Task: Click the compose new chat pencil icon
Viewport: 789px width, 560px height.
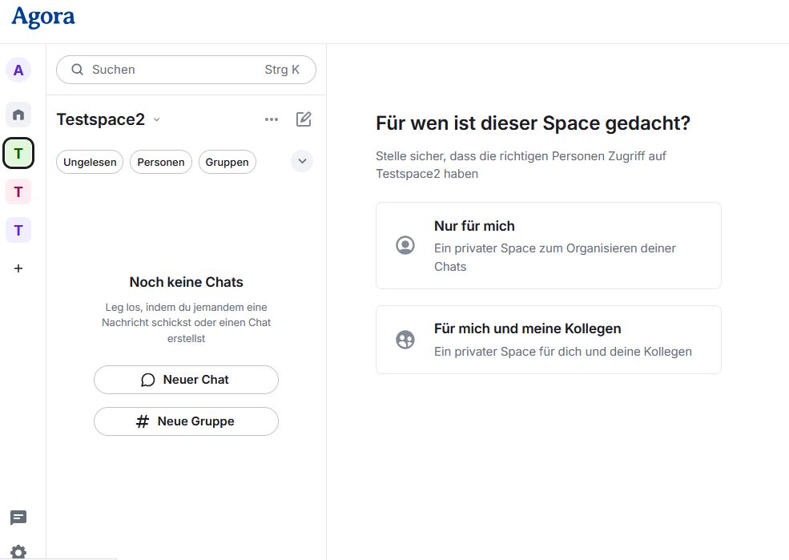Action: [x=304, y=119]
